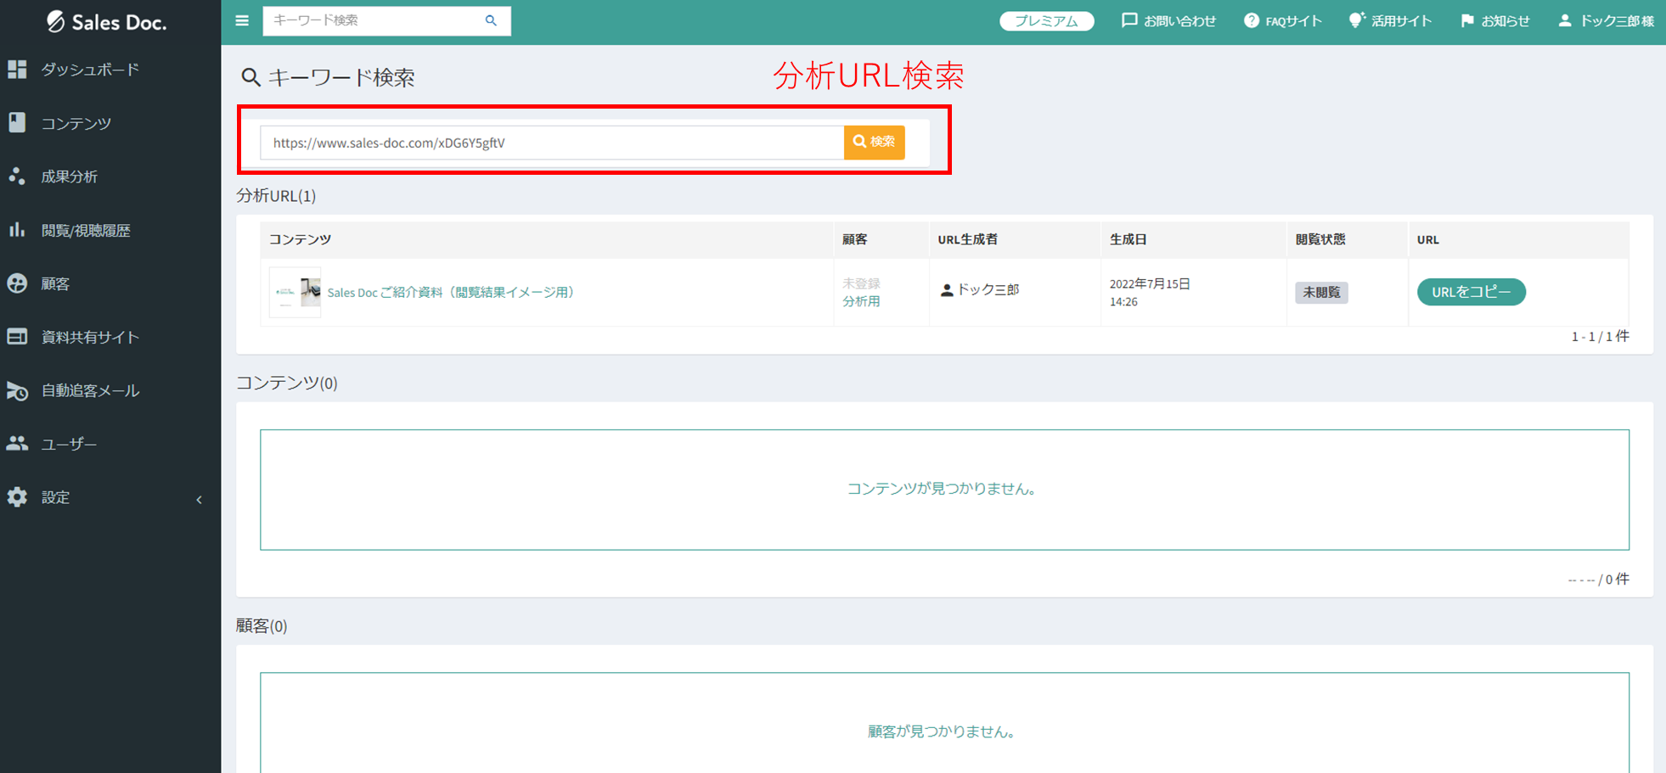
Task: Open 資料共有サイト in sidebar
Action: click(89, 337)
